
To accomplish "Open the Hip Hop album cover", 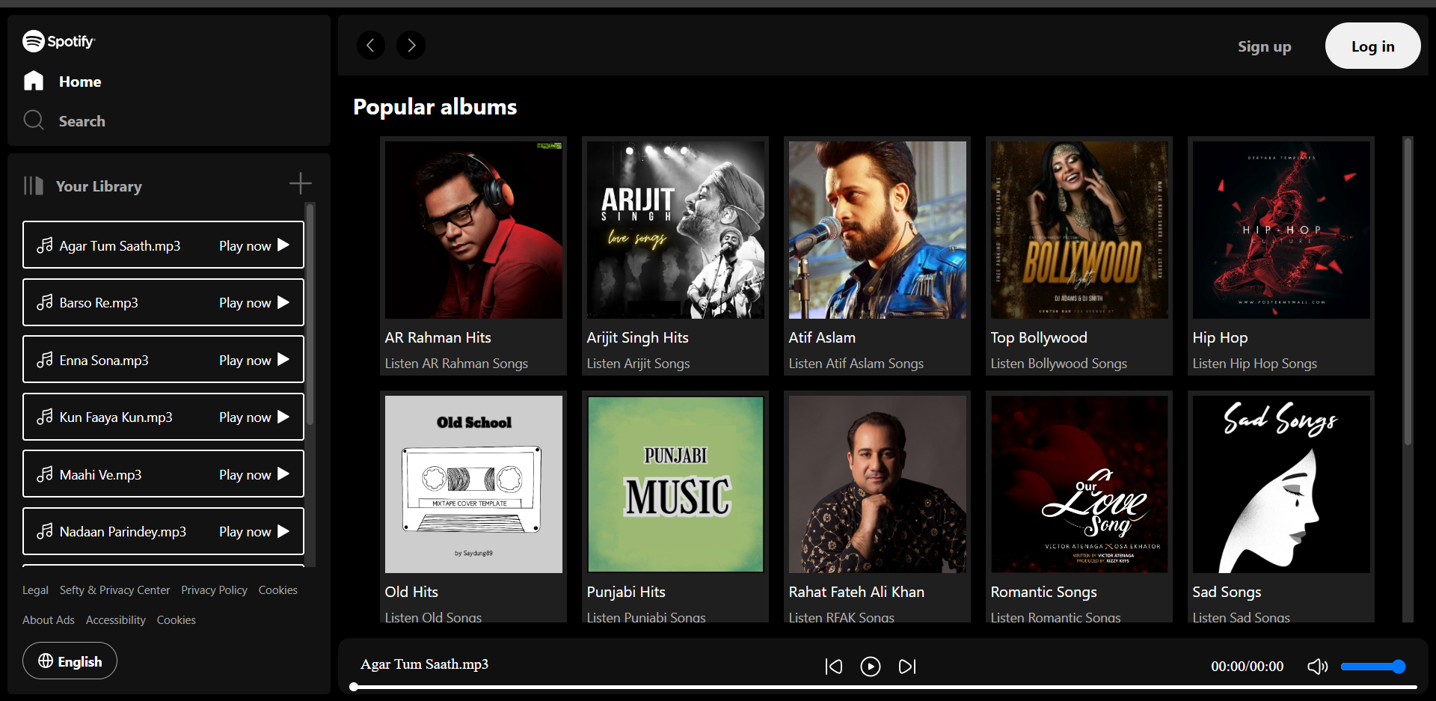I will tap(1281, 230).
